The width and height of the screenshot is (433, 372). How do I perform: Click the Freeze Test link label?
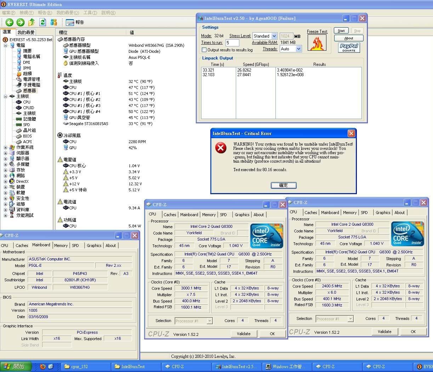click(317, 32)
